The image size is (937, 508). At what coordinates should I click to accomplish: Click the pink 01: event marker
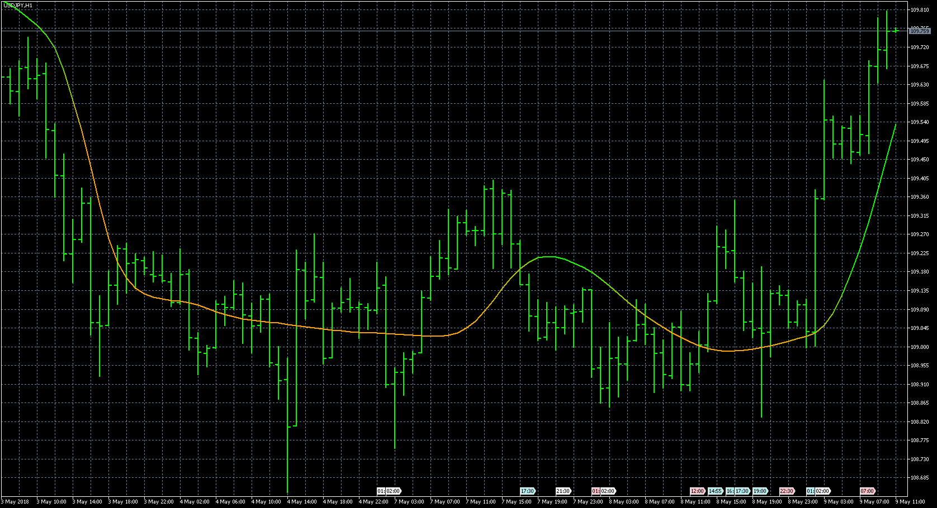[595, 491]
